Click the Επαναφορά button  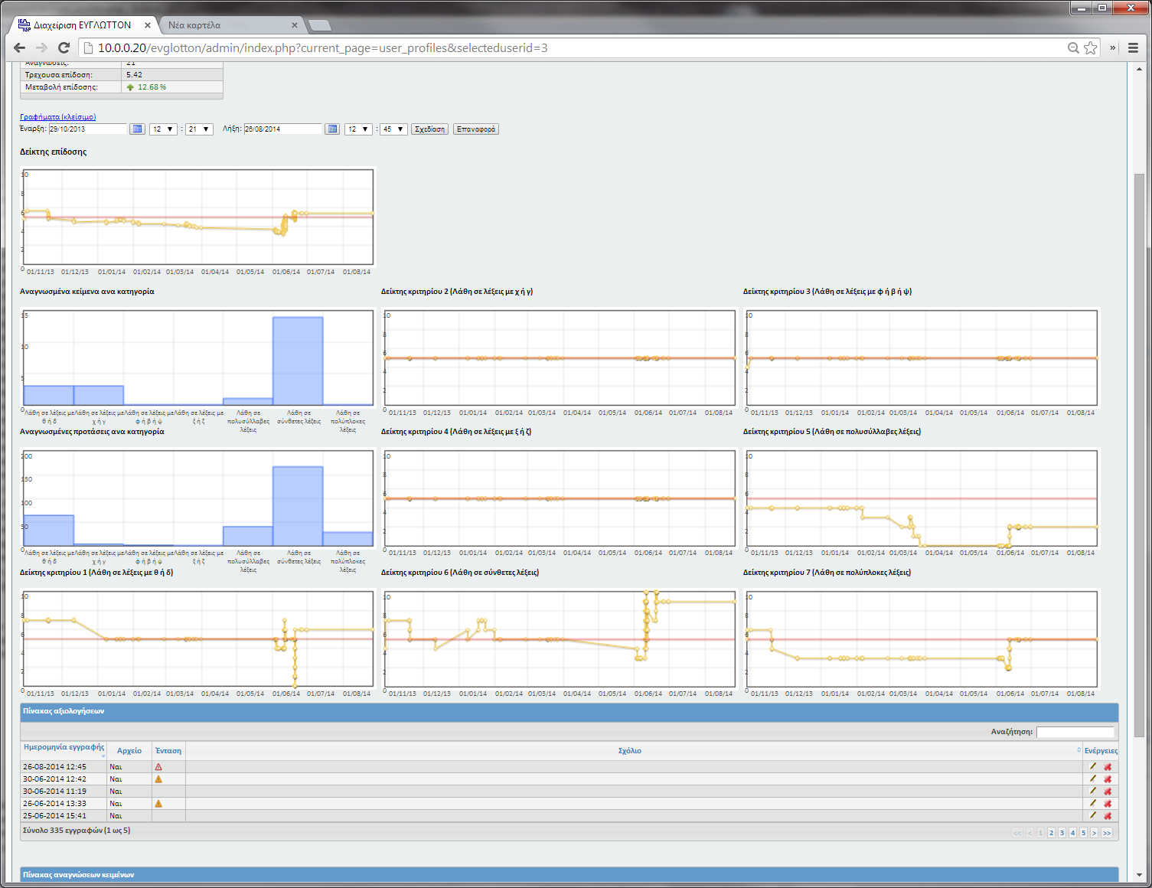pos(476,129)
